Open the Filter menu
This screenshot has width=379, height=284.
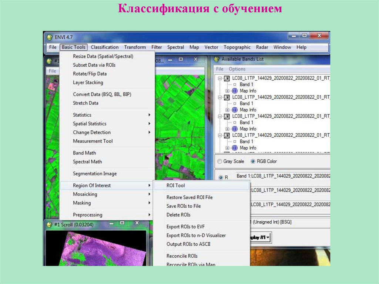coord(157,47)
